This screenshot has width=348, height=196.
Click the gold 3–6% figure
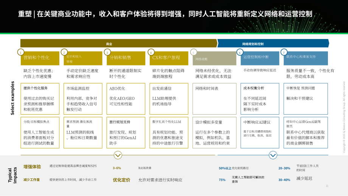point(117,168)
